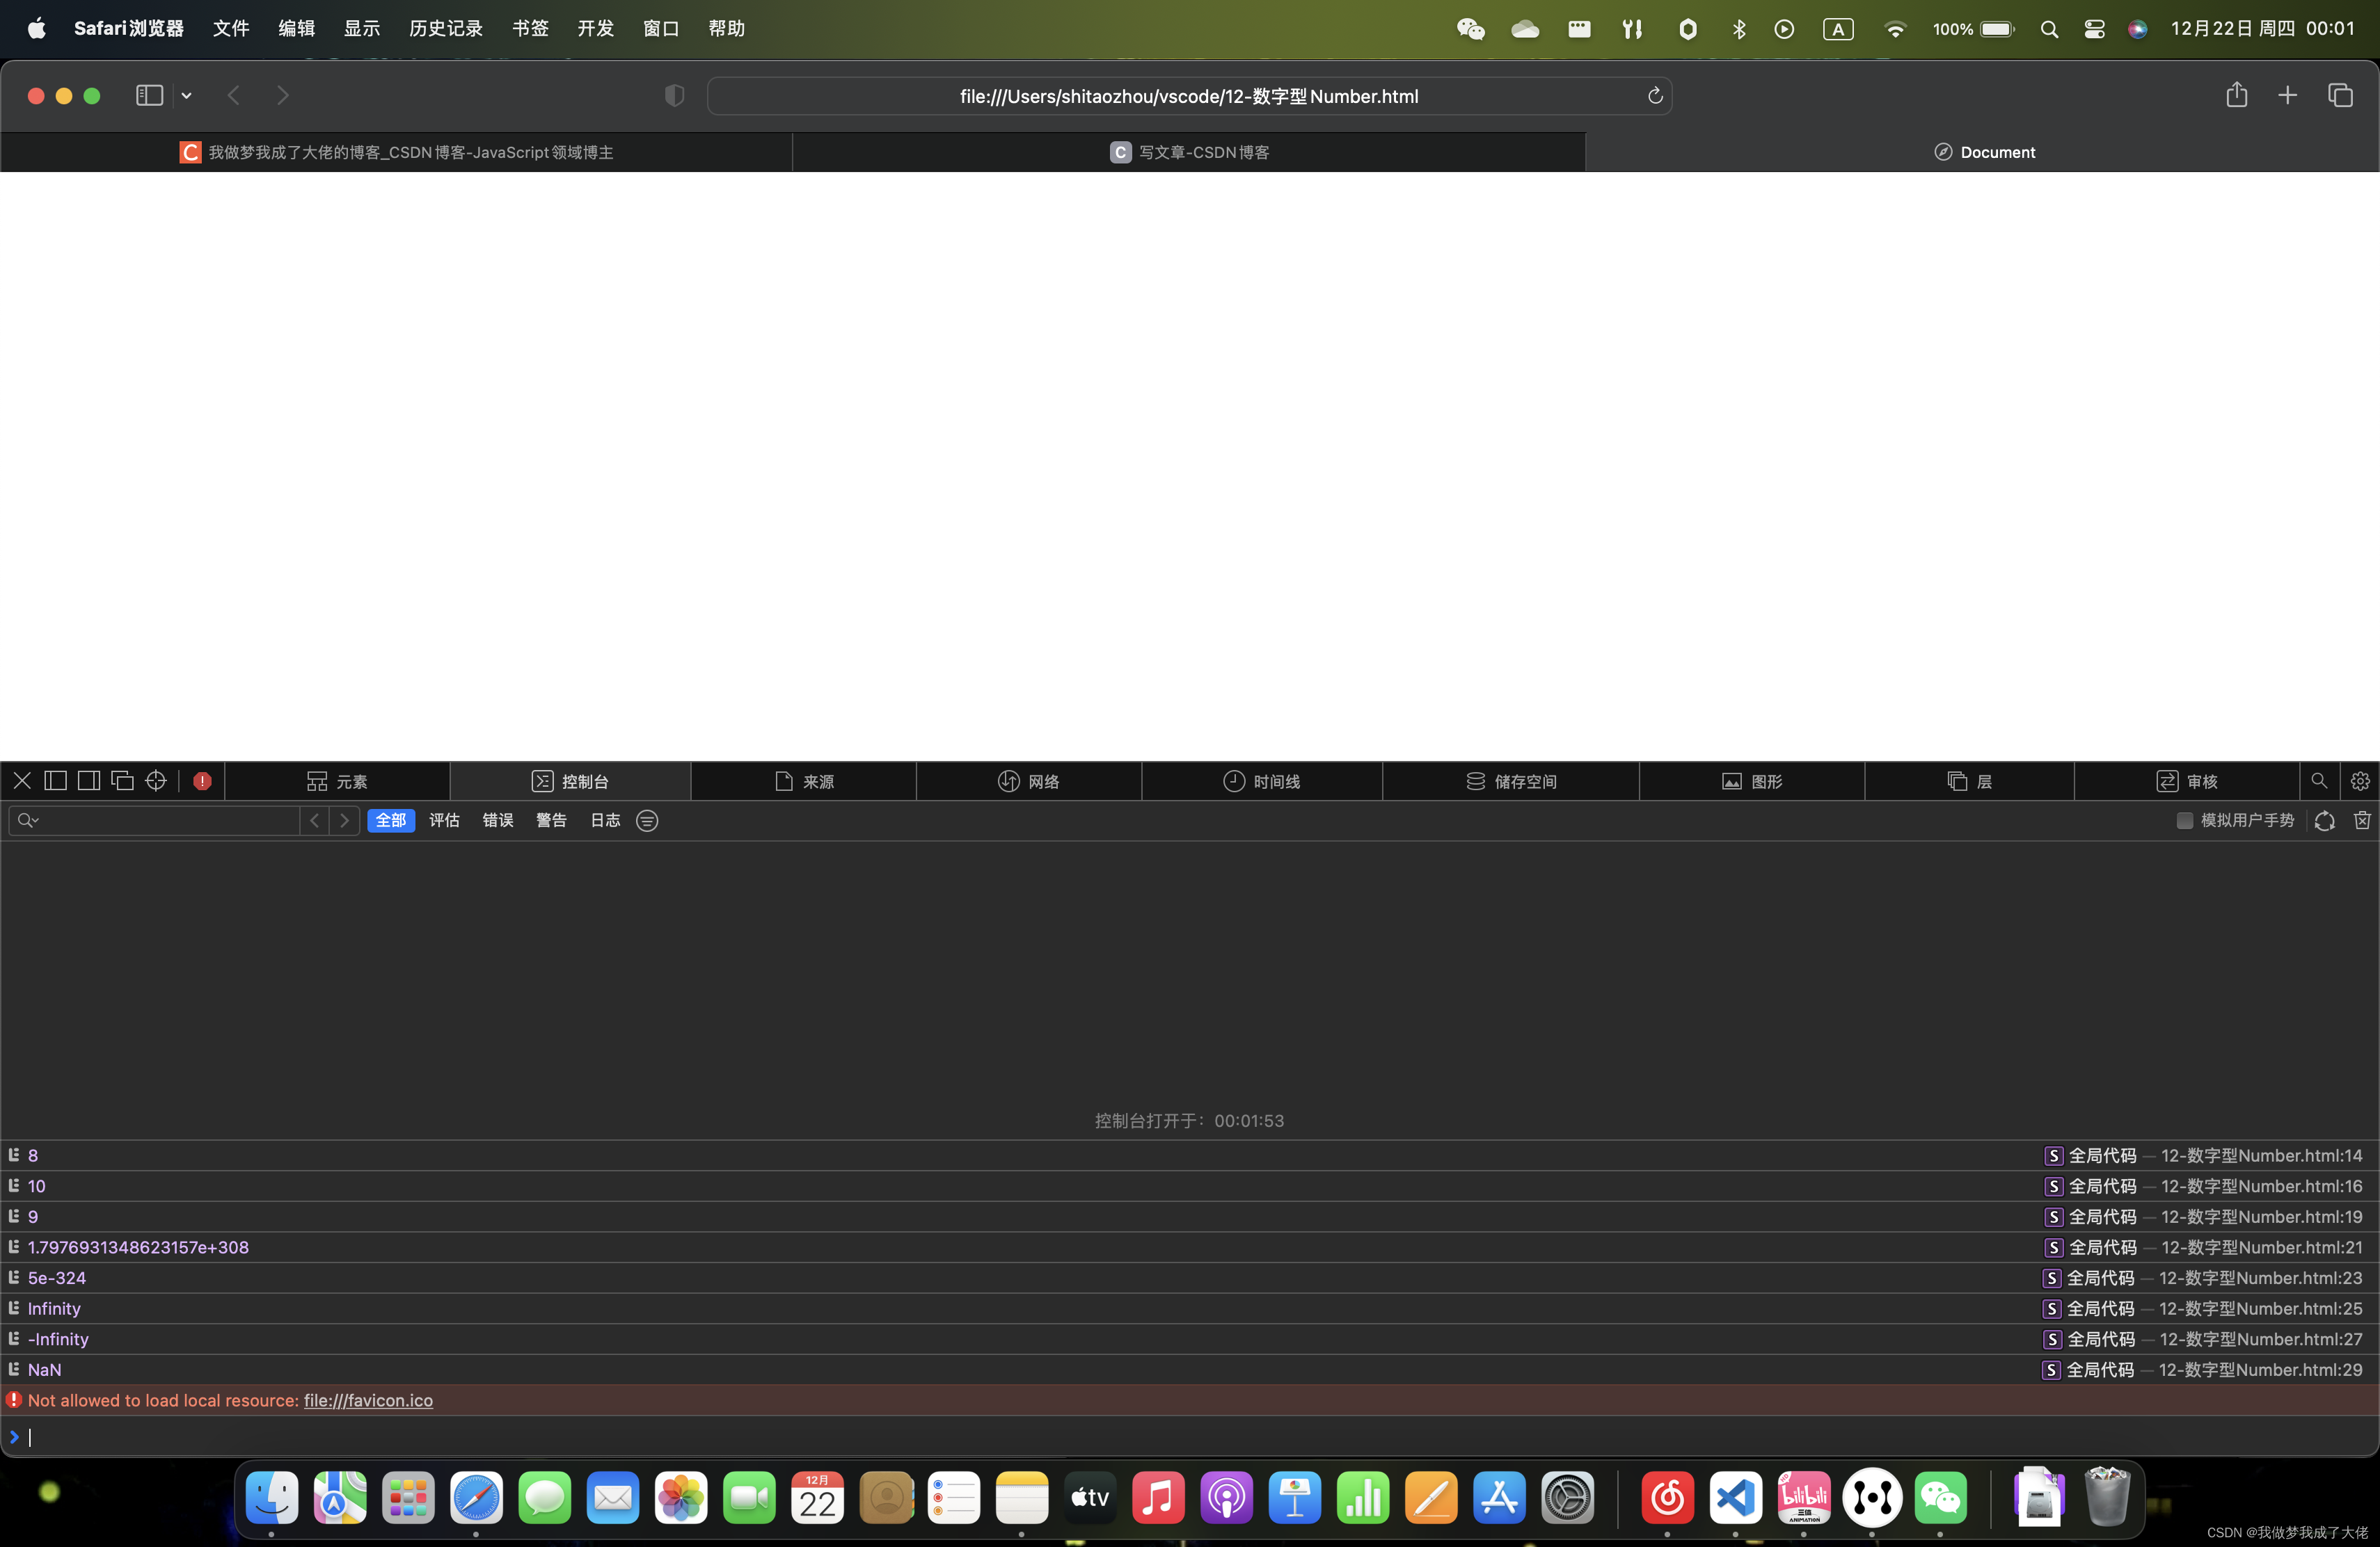Show the tab overview icon
This screenshot has height=1547, width=2380.
2340,95
